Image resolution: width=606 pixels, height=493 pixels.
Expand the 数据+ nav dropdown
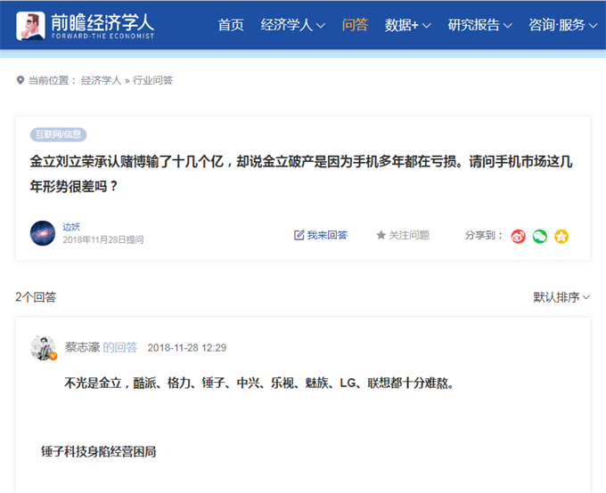[x=408, y=25]
